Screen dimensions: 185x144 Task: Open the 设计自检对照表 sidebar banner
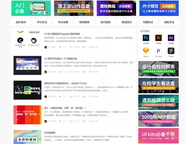tap(159, 69)
